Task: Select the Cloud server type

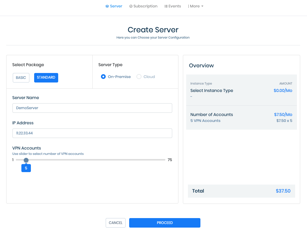Action: click(x=139, y=77)
